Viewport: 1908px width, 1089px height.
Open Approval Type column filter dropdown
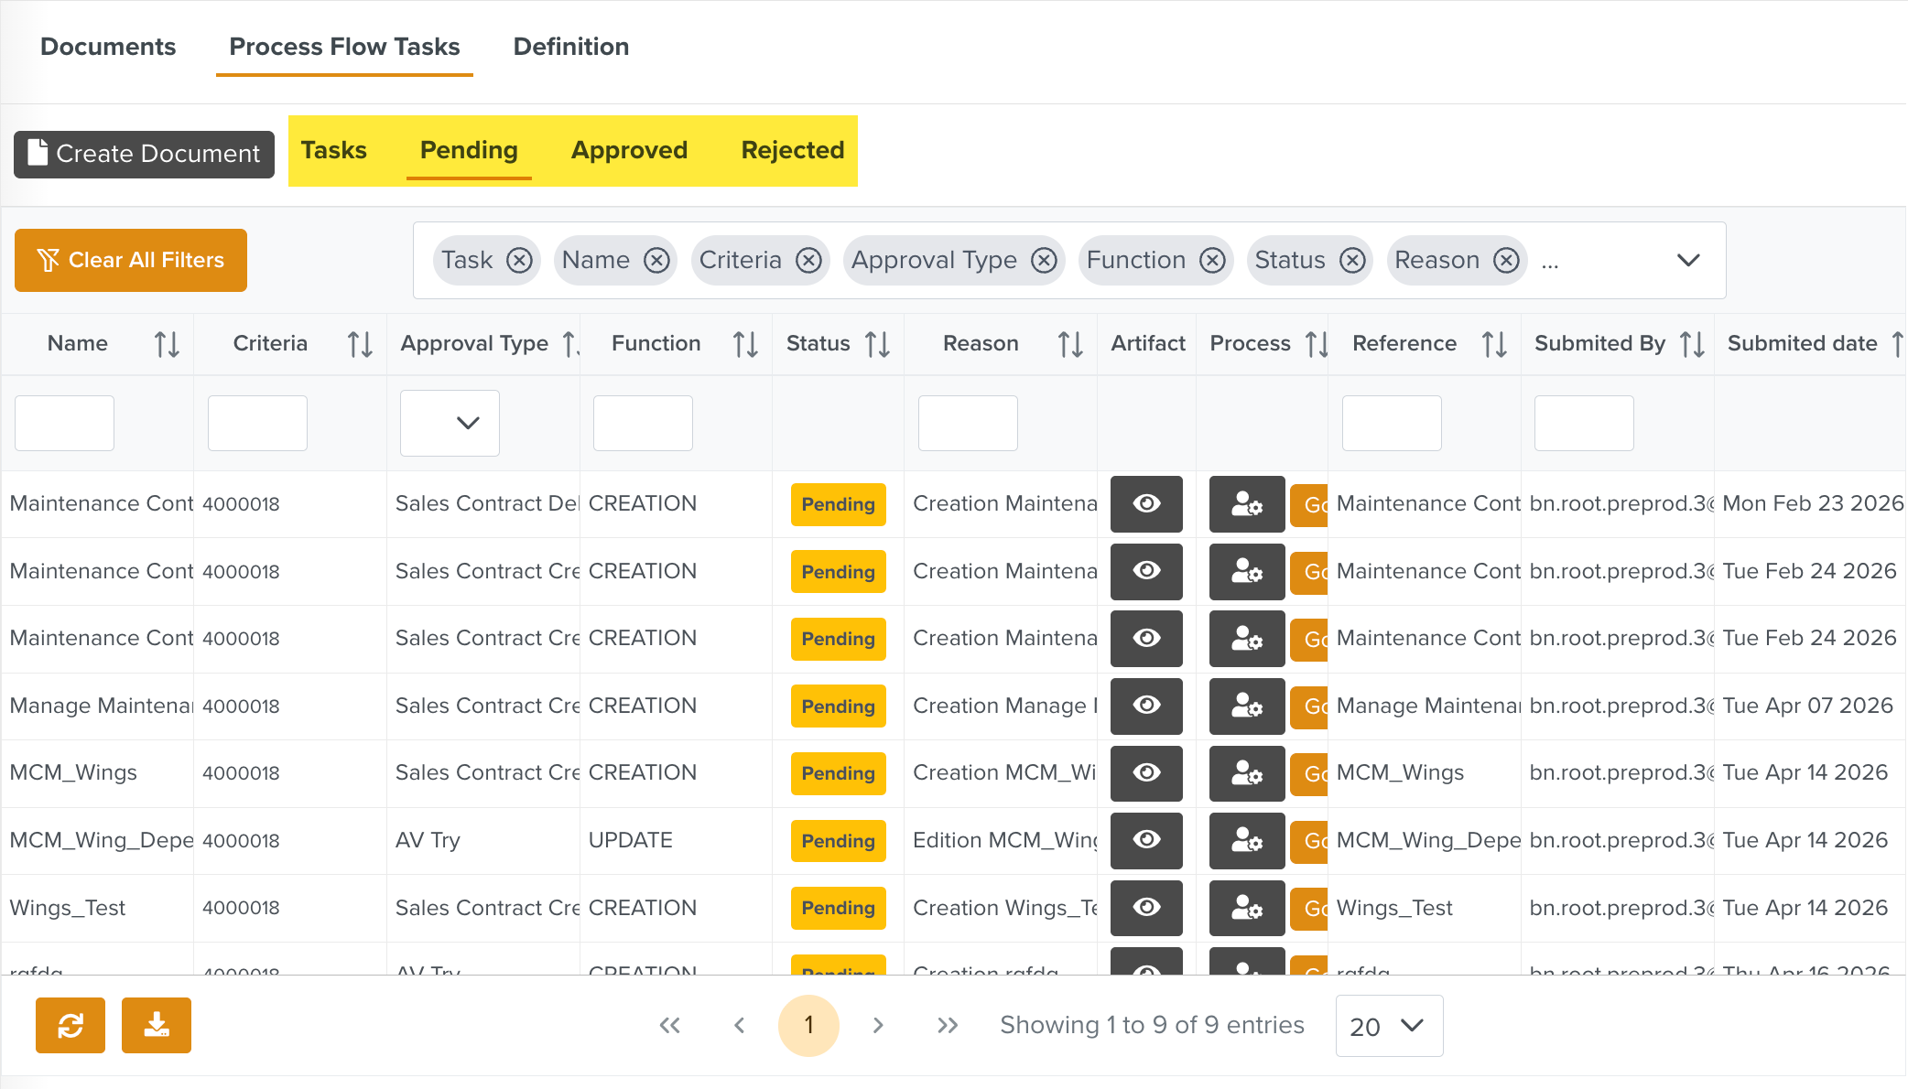click(450, 423)
